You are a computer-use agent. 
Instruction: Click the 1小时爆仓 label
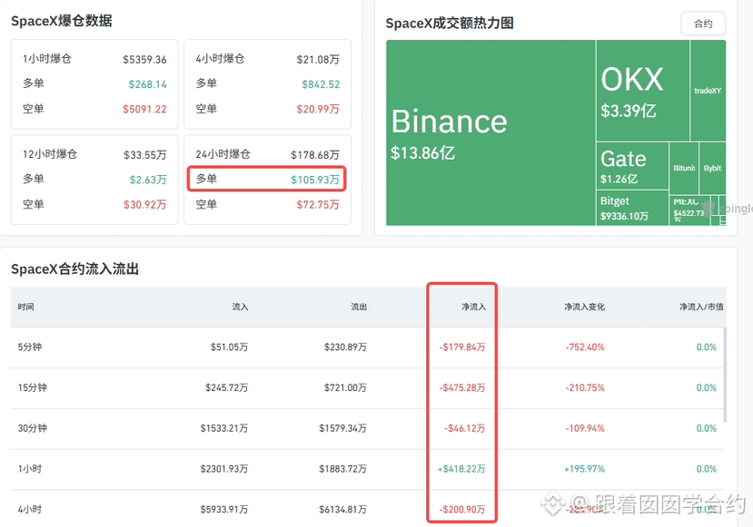(47, 59)
